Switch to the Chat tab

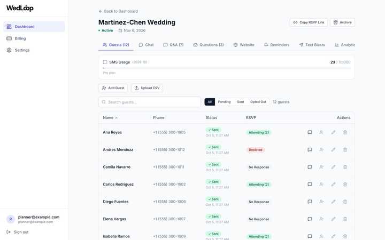[147, 45]
